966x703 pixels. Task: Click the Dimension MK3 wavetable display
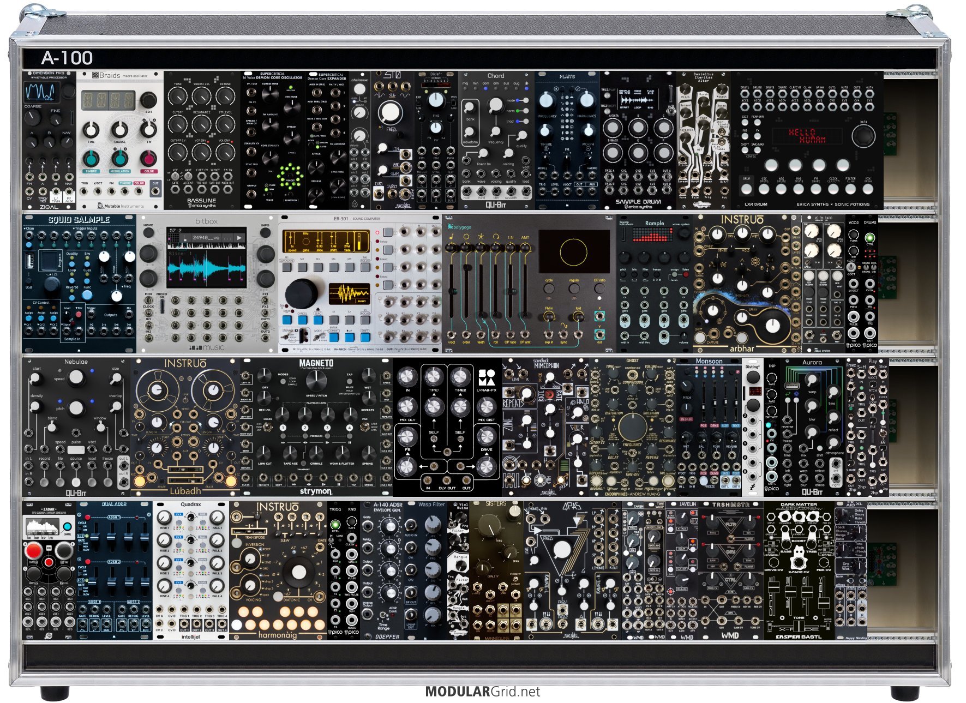click(42, 92)
